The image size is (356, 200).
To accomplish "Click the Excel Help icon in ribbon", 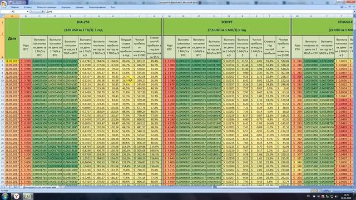I will 342,7.
